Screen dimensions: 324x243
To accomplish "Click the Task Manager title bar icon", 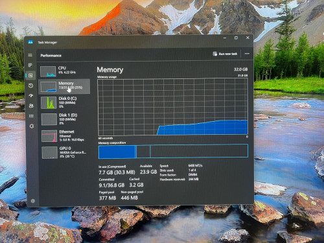I will click(x=30, y=42).
